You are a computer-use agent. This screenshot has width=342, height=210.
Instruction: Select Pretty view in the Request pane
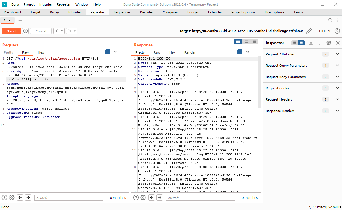click(x=8, y=52)
